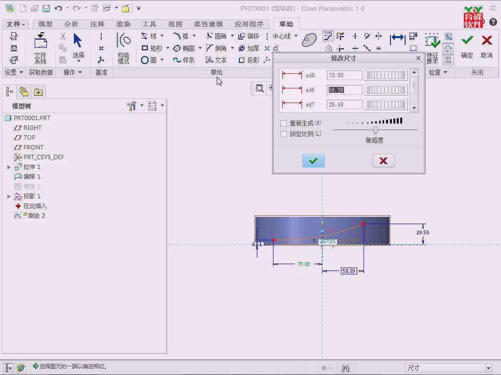Click the Delete Segment trim icon
501x375 pixels.
click(x=340, y=36)
